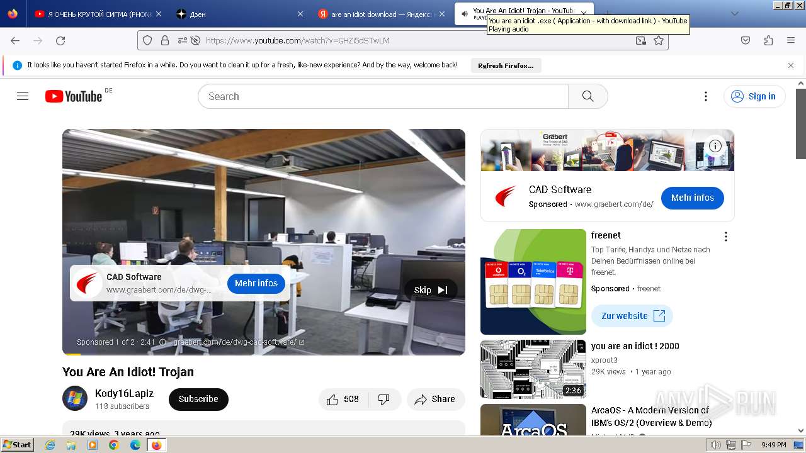
Task: Reload the page with the refresh icon
Action: (60, 40)
